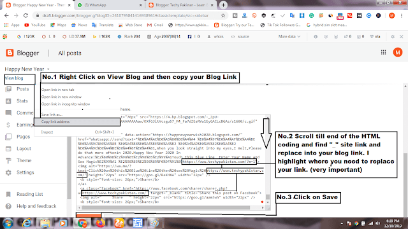This screenshot has height=229, width=408.
Task: Bookmark this page with the star icon
Action: point(223,15)
